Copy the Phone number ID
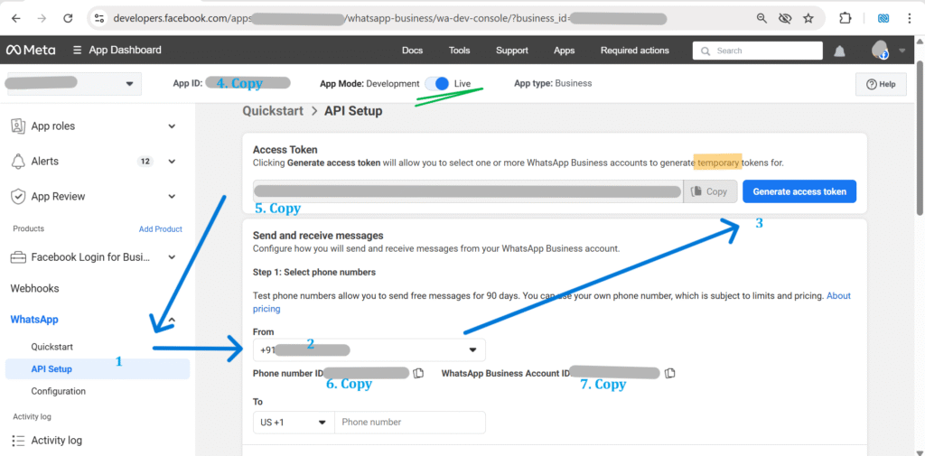 click(x=418, y=373)
